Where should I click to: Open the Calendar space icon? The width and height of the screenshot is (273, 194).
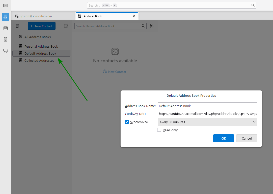(5, 28)
